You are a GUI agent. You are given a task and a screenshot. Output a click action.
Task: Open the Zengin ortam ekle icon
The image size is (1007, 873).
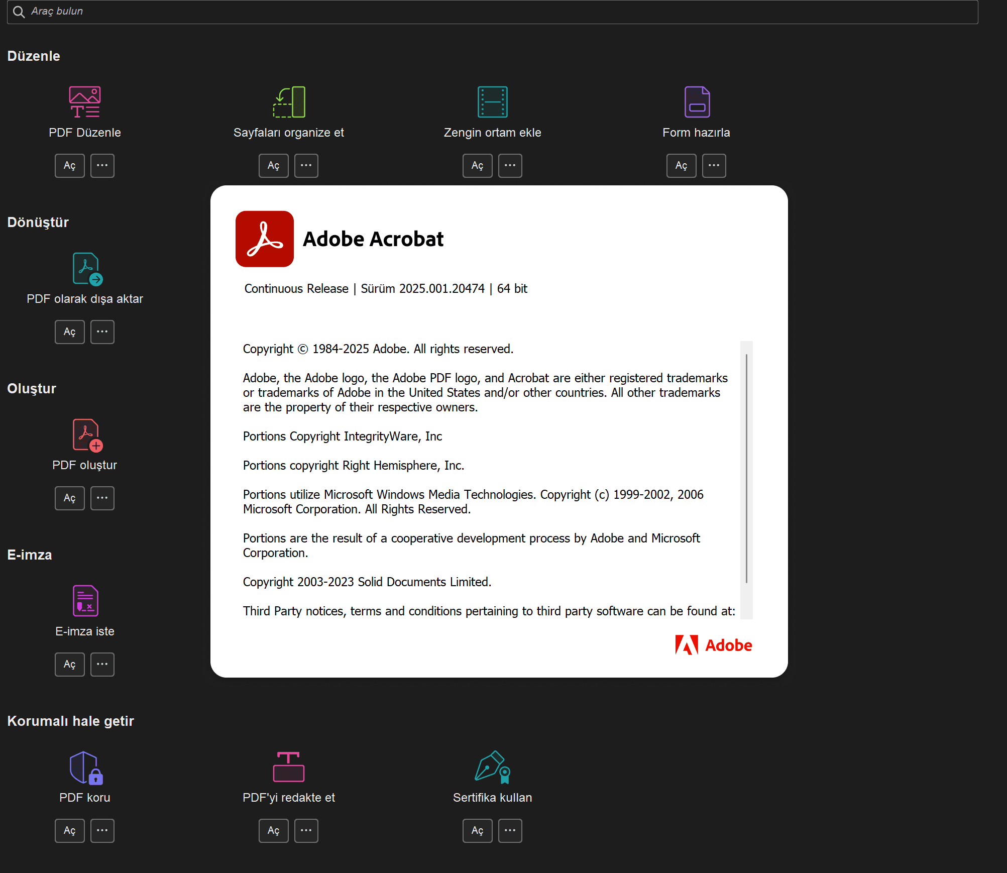(x=493, y=102)
